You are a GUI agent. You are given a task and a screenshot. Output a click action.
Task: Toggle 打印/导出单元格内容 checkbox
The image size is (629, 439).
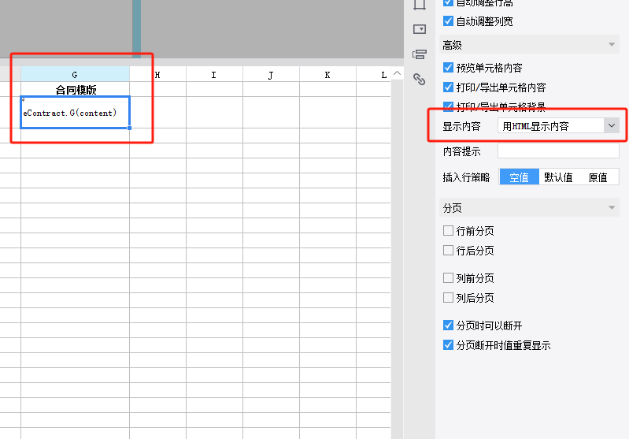pos(448,87)
